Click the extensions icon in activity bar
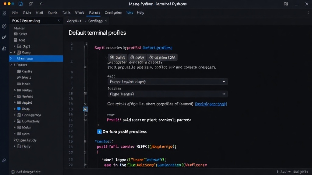The image size is (312, 175). [x=4, y=48]
